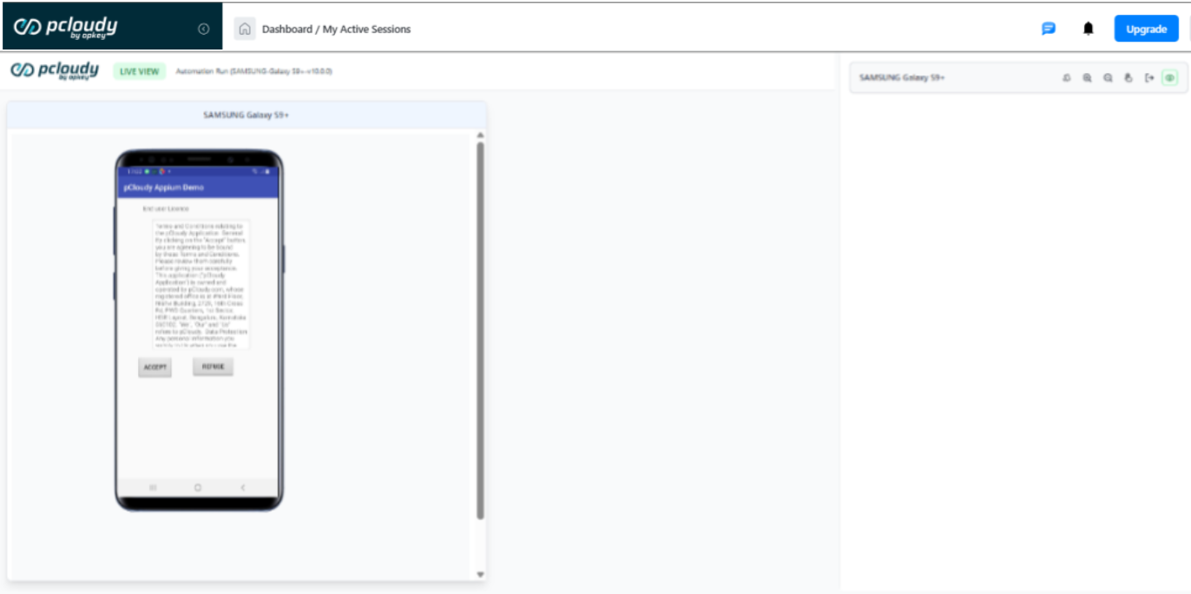Click the exit session icon
Image resolution: width=1191 pixels, height=594 pixels.
(x=1149, y=78)
